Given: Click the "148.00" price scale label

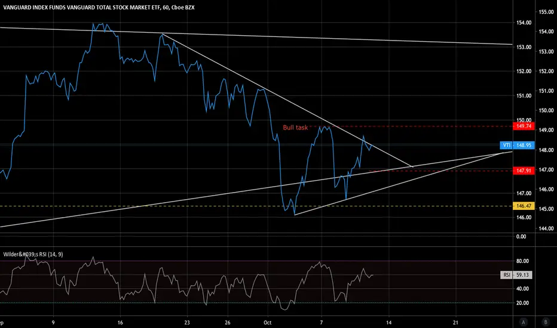Looking at the screenshot, I should pos(546,150).
